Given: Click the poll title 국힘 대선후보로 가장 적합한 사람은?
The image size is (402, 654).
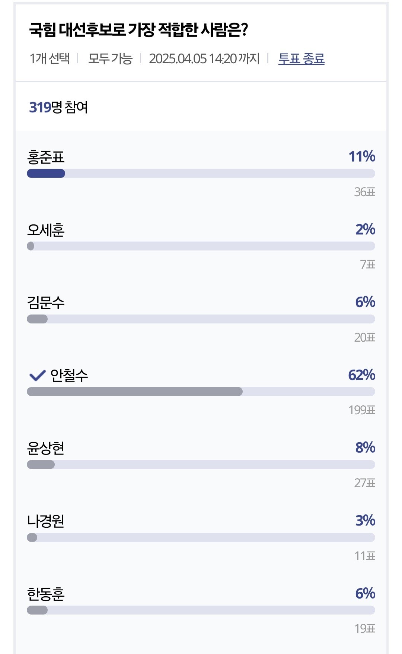Looking at the screenshot, I should 138,30.
